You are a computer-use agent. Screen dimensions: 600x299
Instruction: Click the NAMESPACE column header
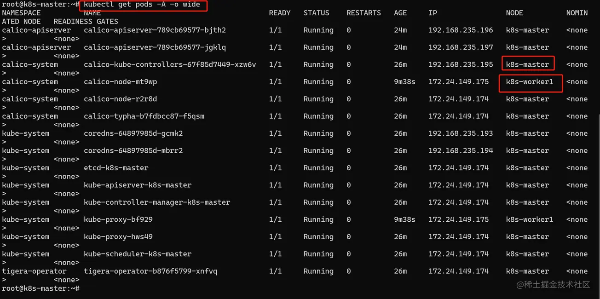coord(21,13)
